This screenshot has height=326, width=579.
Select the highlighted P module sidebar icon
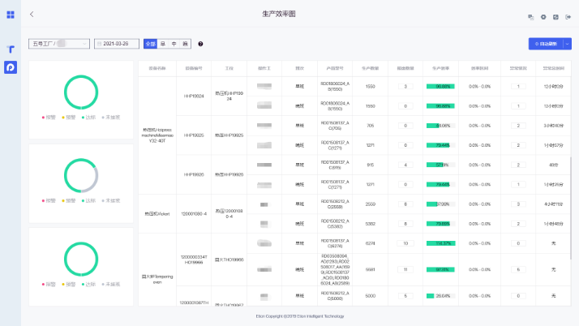pyautogui.click(x=11, y=67)
